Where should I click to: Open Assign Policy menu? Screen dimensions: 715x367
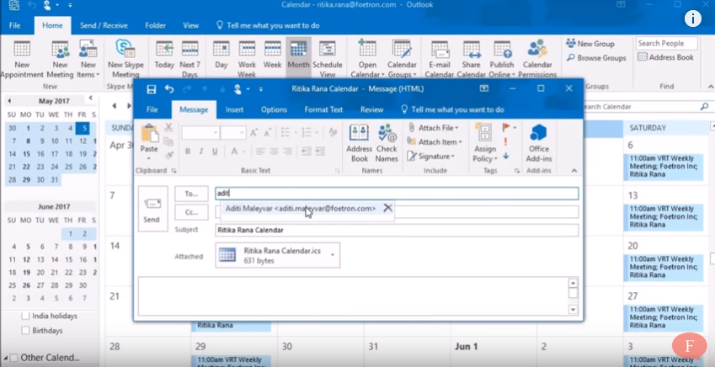click(485, 143)
